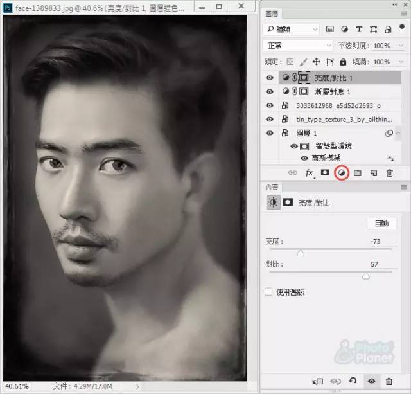Hide the 漸層對應 1 layer

tap(269, 91)
